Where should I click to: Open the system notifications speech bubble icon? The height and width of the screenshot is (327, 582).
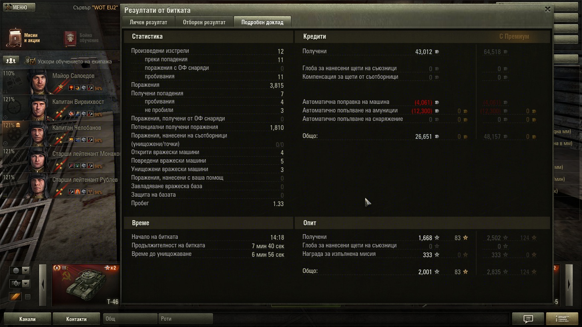click(528, 318)
